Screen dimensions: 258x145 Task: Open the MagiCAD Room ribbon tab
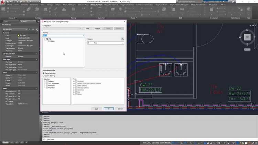[161, 5]
